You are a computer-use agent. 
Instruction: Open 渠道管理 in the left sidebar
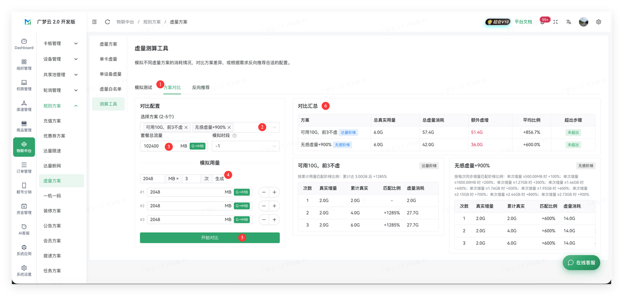(24, 105)
